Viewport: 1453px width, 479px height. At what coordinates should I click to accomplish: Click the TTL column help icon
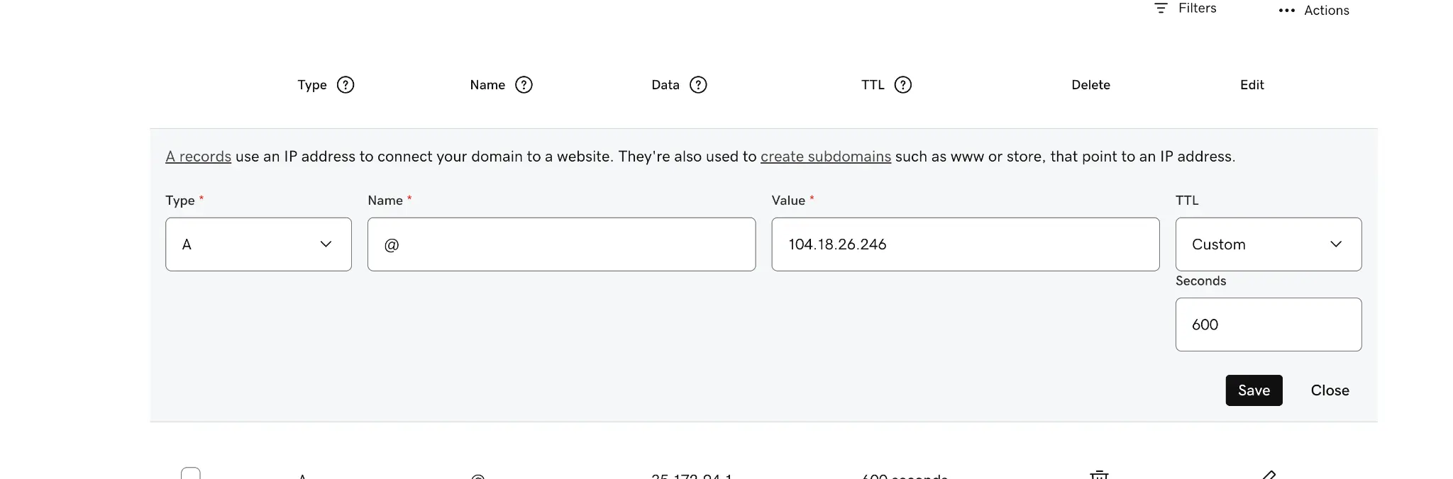902,85
